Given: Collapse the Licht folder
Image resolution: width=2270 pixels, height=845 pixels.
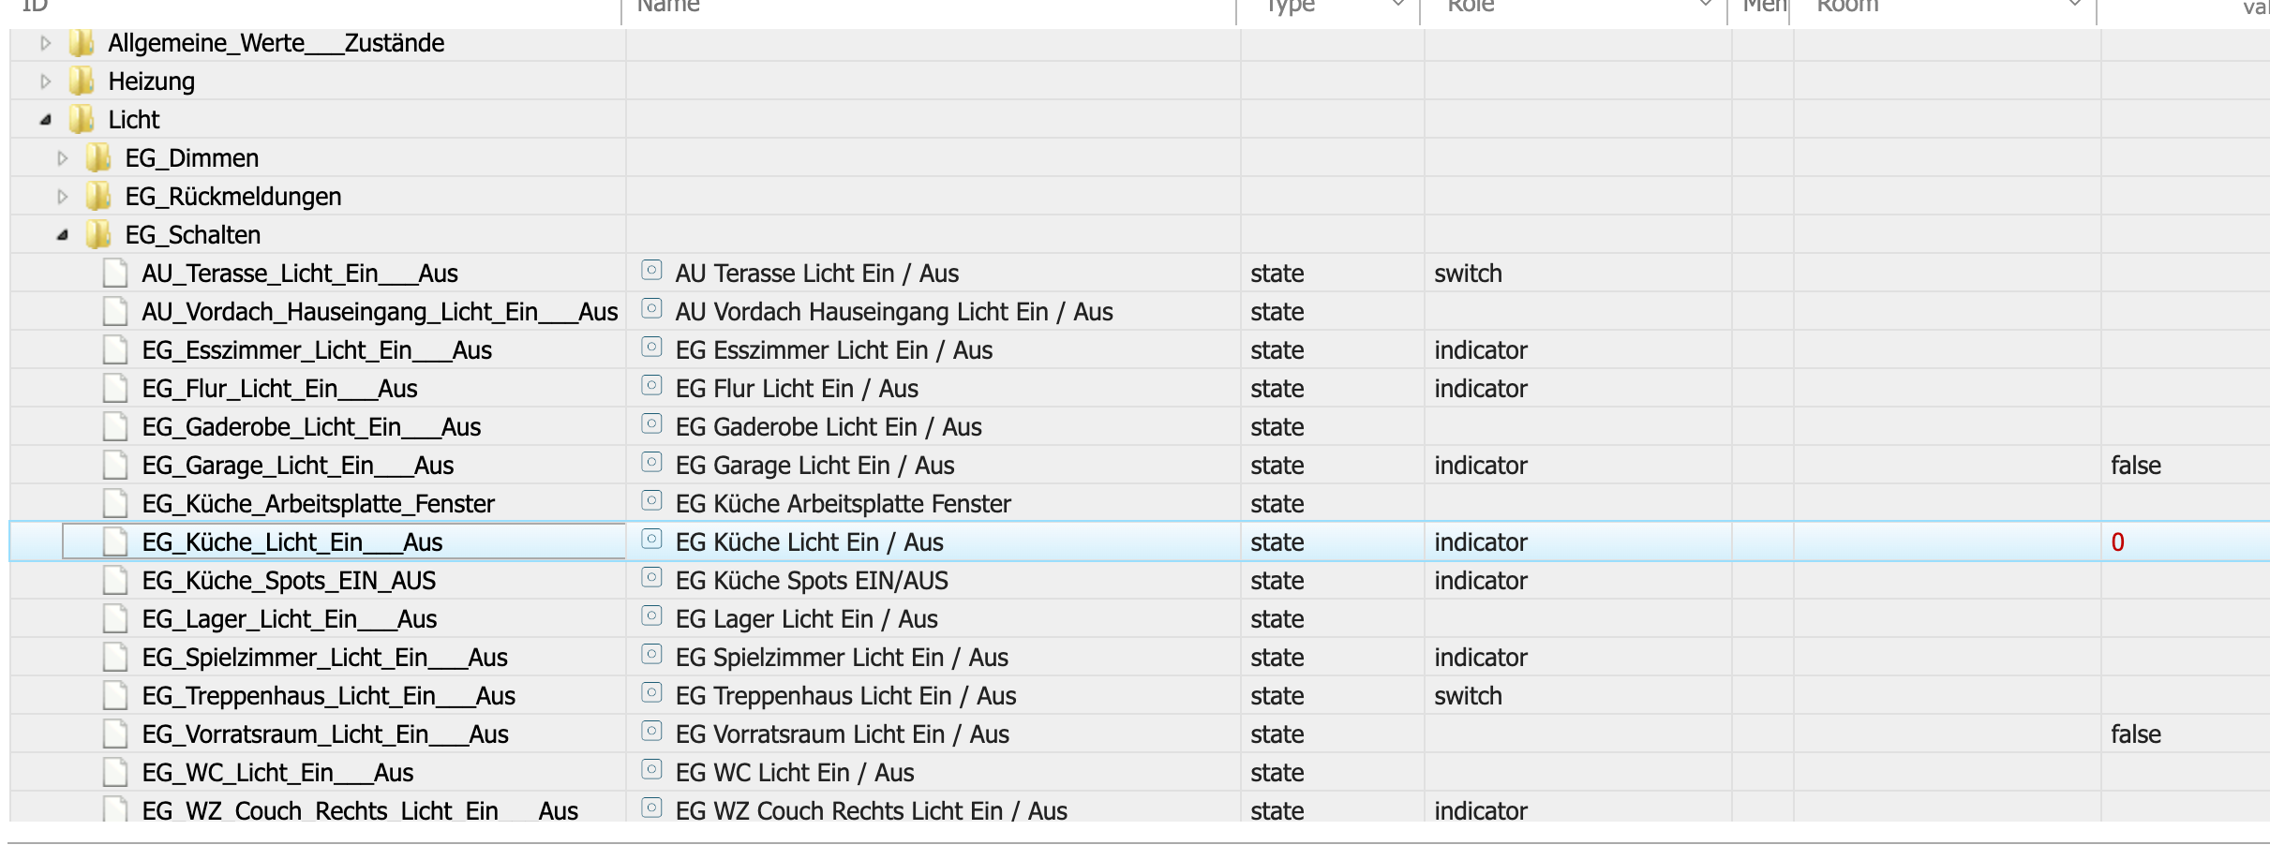Looking at the screenshot, I should click(x=45, y=120).
